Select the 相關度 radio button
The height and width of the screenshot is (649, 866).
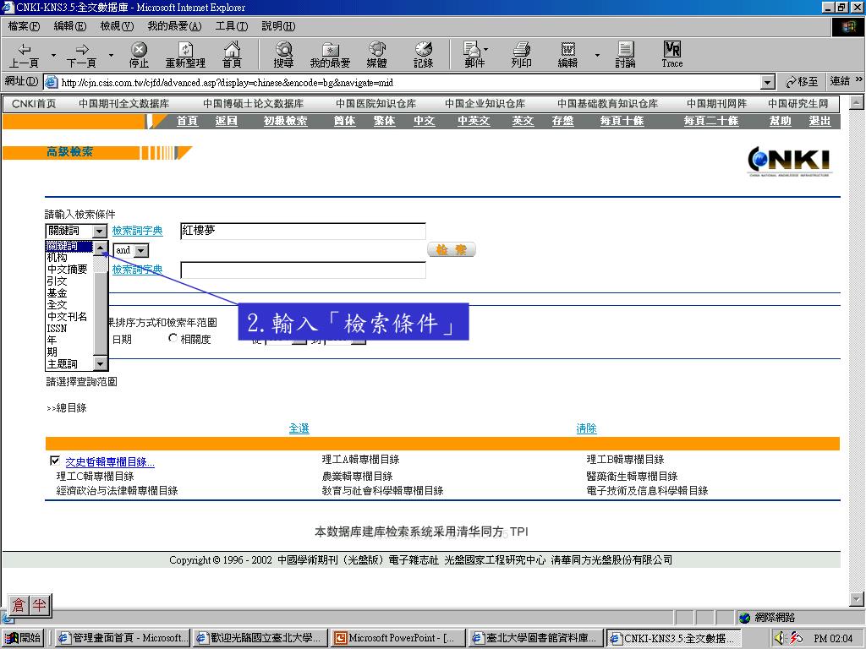point(173,338)
